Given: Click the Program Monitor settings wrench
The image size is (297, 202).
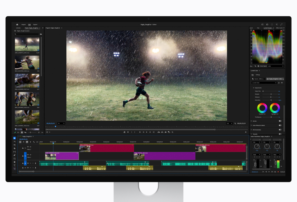Looking at the screenshot, I should tap(235, 124).
